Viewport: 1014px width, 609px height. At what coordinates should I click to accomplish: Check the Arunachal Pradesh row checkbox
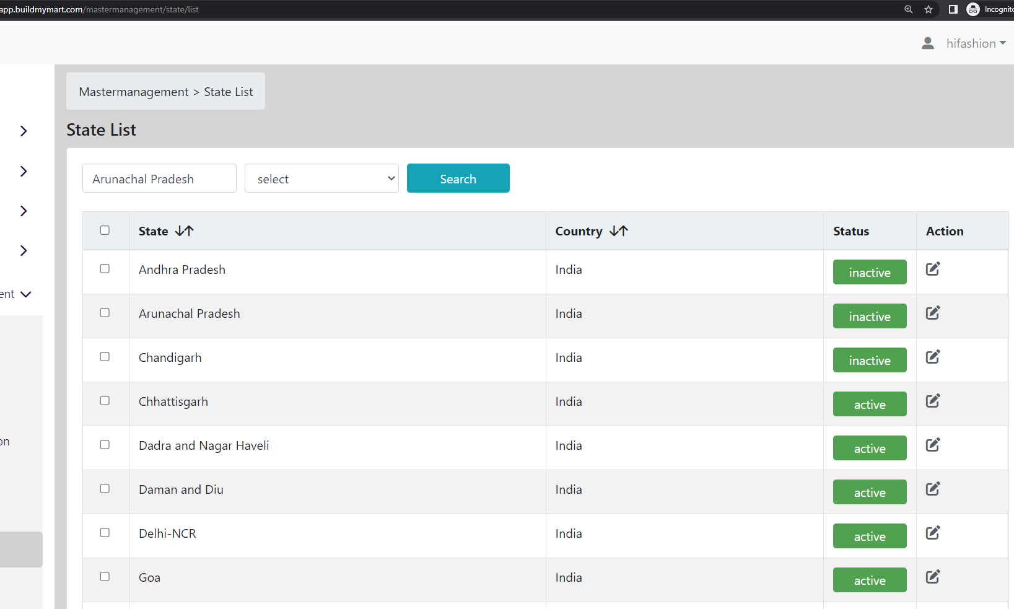(x=105, y=313)
